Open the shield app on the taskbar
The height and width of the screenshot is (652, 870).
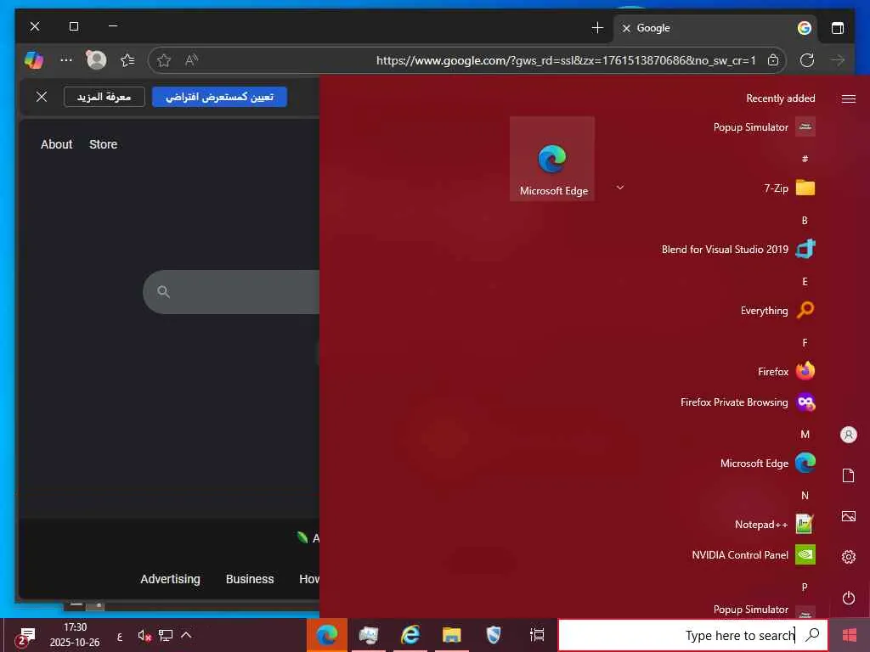coord(494,635)
